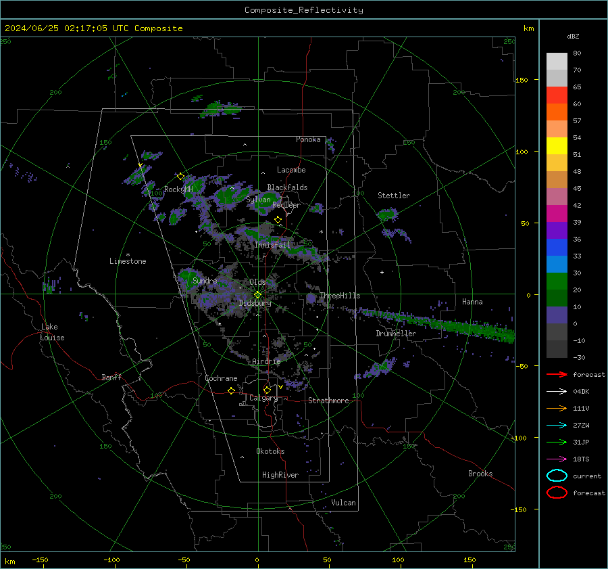The image size is (608, 569).
Task: Click the Airdrie town label
Action: click(266, 361)
